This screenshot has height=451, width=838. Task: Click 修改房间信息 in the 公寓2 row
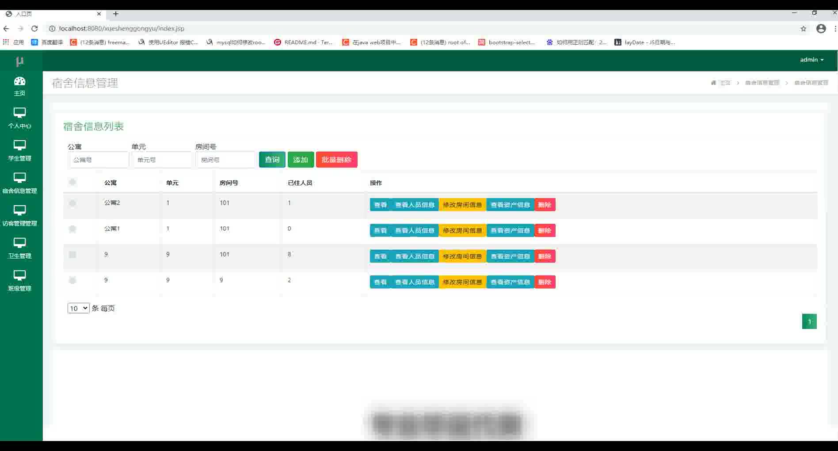[462, 205]
